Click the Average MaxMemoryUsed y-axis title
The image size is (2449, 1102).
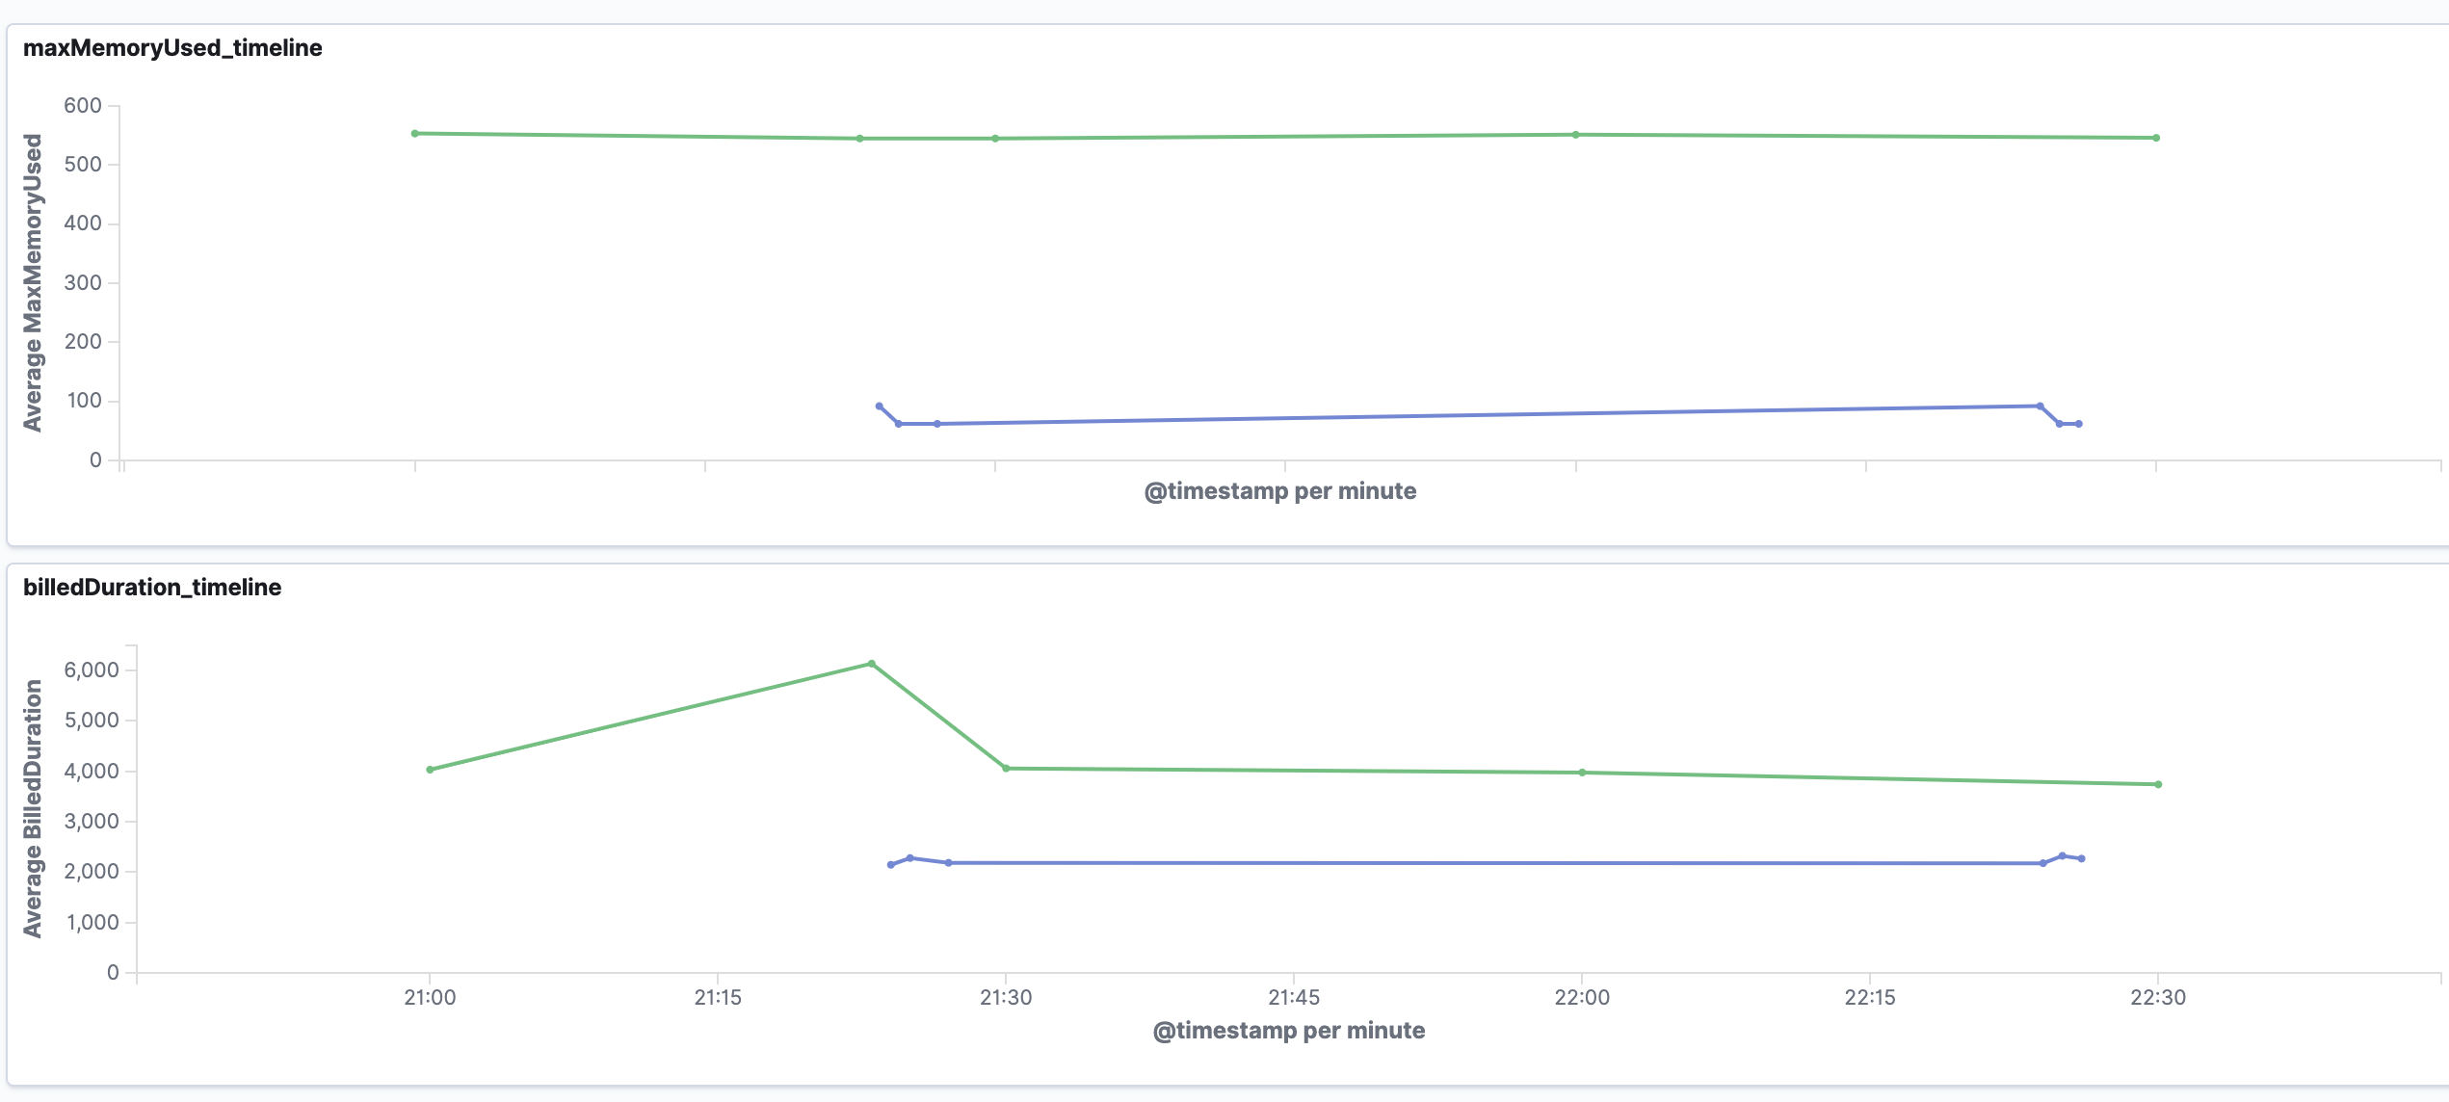click(33, 282)
